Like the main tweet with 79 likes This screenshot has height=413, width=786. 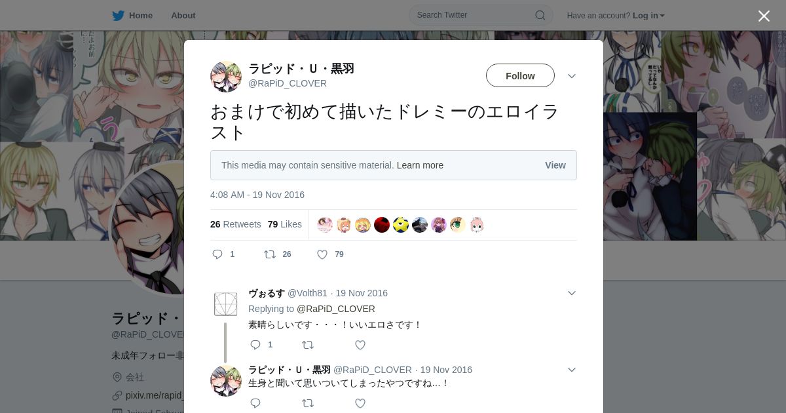click(x=322, y=254)
